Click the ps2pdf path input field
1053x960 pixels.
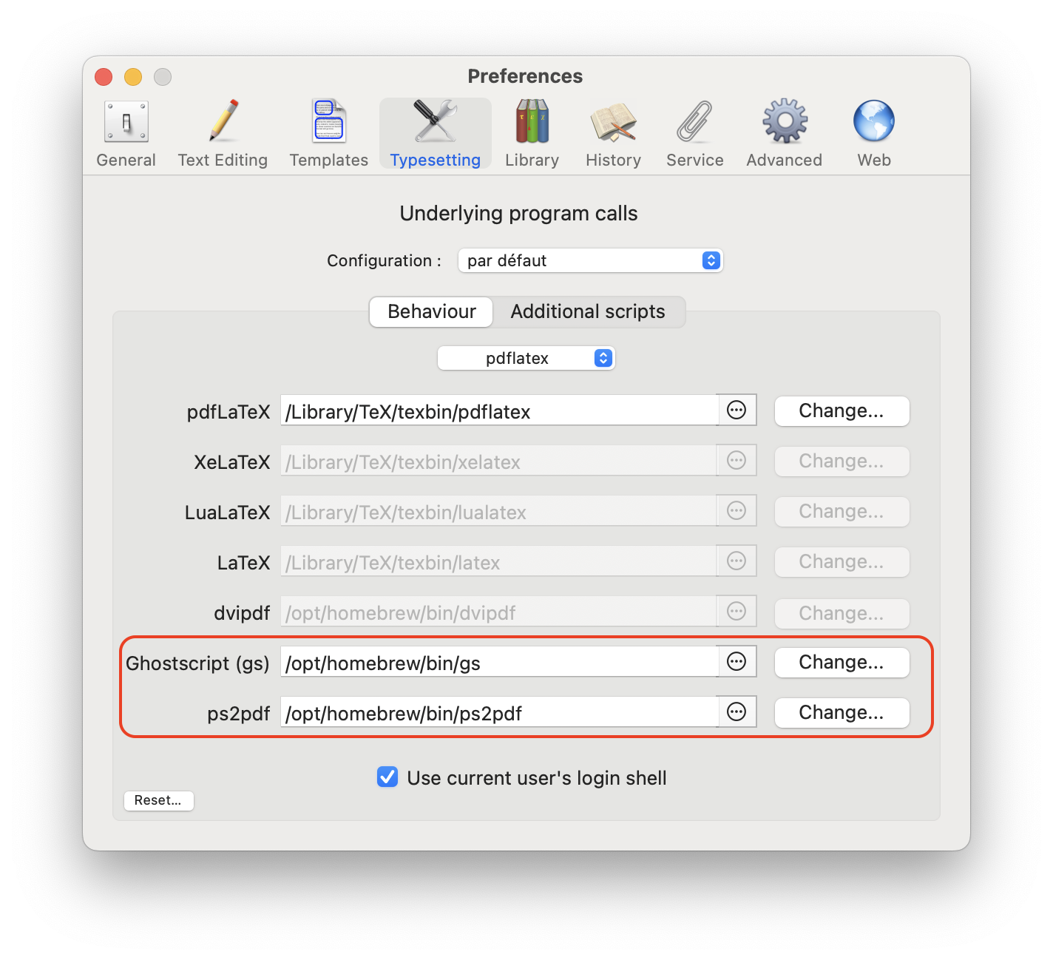499,712
